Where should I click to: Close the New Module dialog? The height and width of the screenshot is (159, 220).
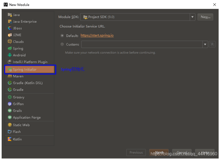(x=214, y=5)
